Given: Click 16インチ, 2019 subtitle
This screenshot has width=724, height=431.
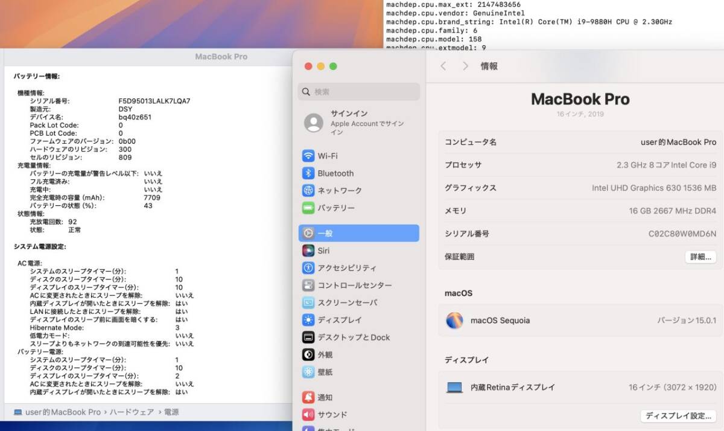Looking at the screenshot, I should tap(580, 114).
